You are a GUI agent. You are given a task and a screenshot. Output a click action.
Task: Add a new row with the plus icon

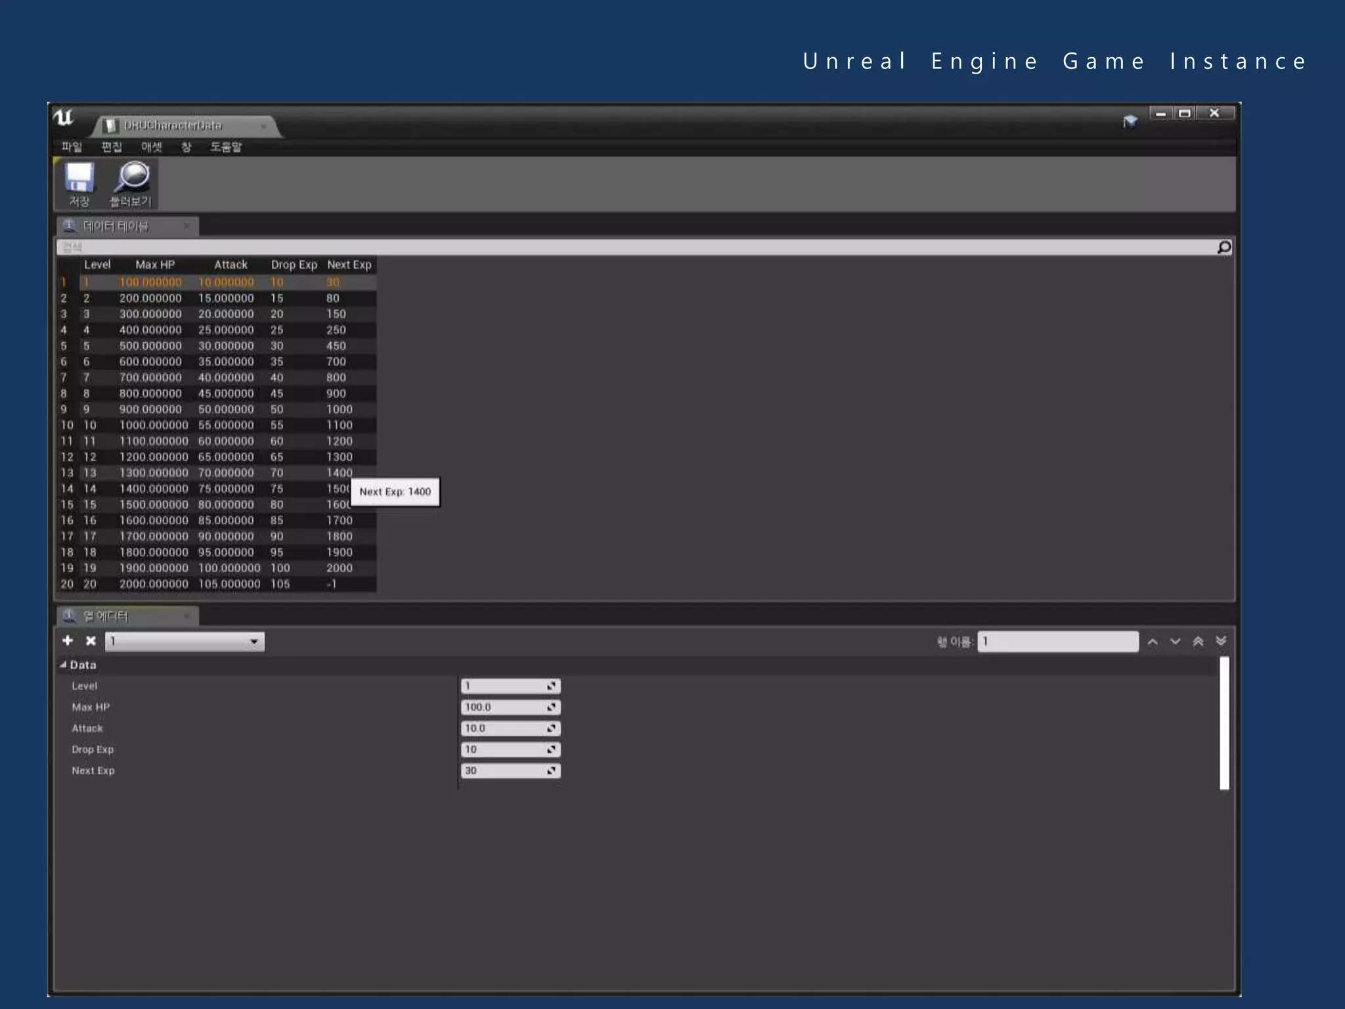coord(68,640)
